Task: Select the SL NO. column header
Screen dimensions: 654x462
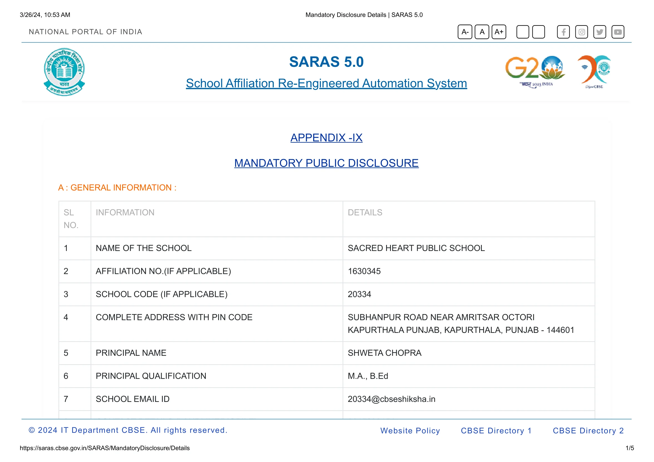Action: 75,219
